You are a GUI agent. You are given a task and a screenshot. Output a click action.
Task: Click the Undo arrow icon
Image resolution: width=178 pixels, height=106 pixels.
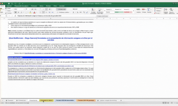click(x=16, y=4)
